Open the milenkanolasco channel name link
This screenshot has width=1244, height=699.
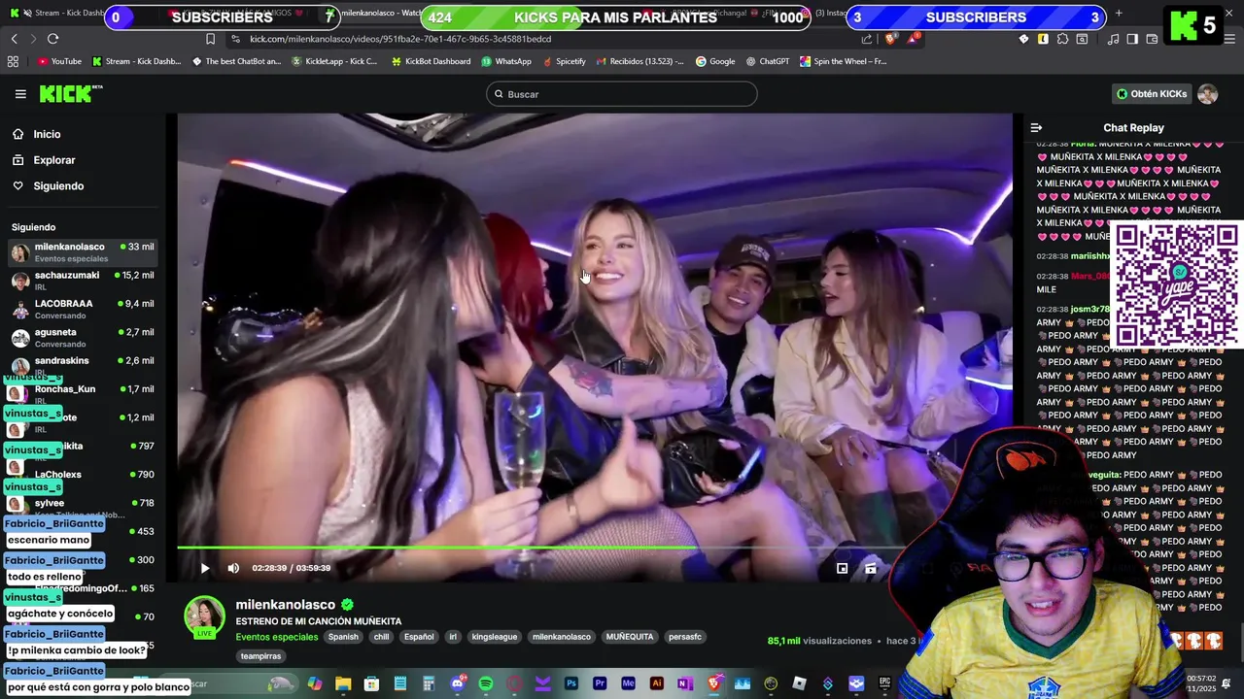click(x=286, y=605)
